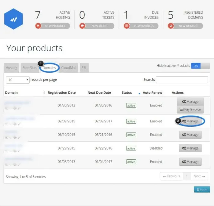
Task: Focus the Search input field
Action: (x=182, y=80)
